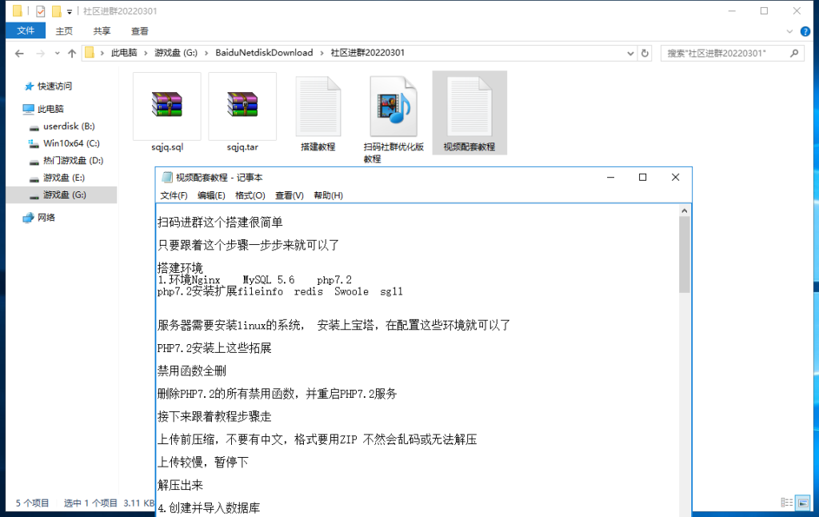Open the 共享 ribbon tab

pyautogui.click(x=102, y=31)
